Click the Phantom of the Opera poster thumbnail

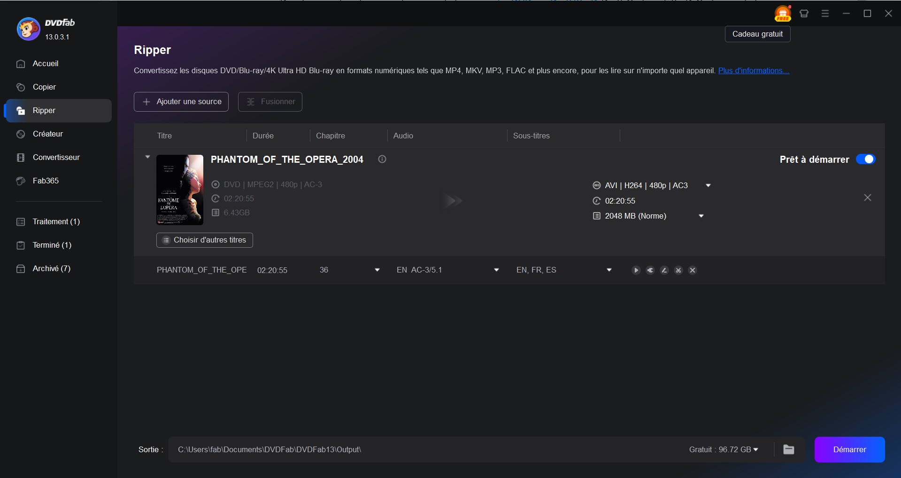click(x=180, y=190)
